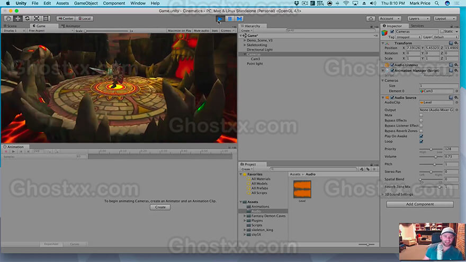Image resolution: width=466 pixels, height=262 pixels.
Task: Switch to the Scene tab
Action: (x=11, y=26)
